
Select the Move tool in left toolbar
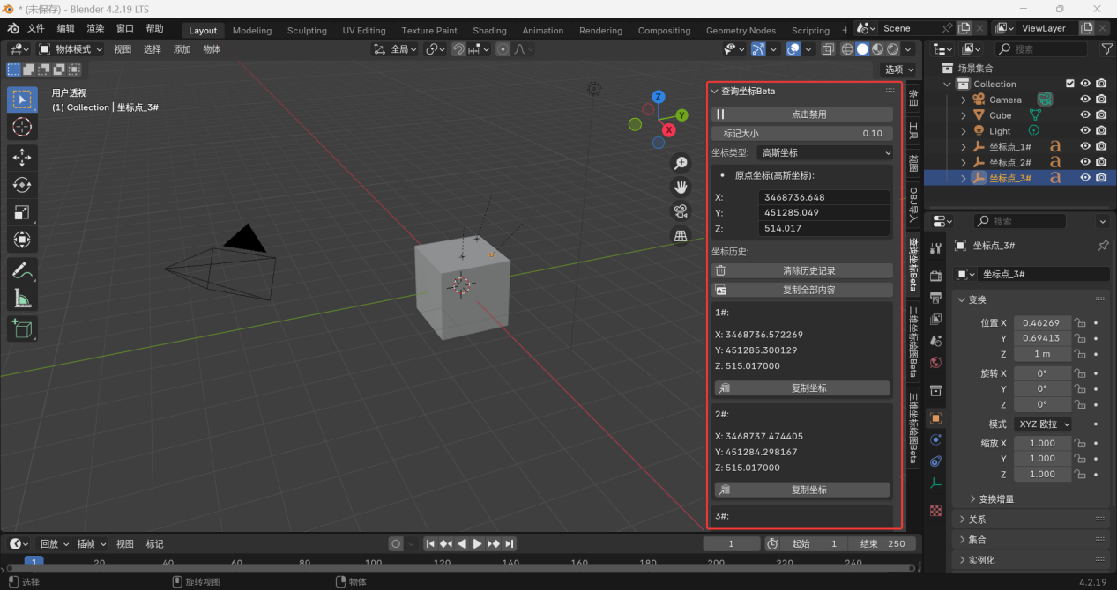(22, 158)
